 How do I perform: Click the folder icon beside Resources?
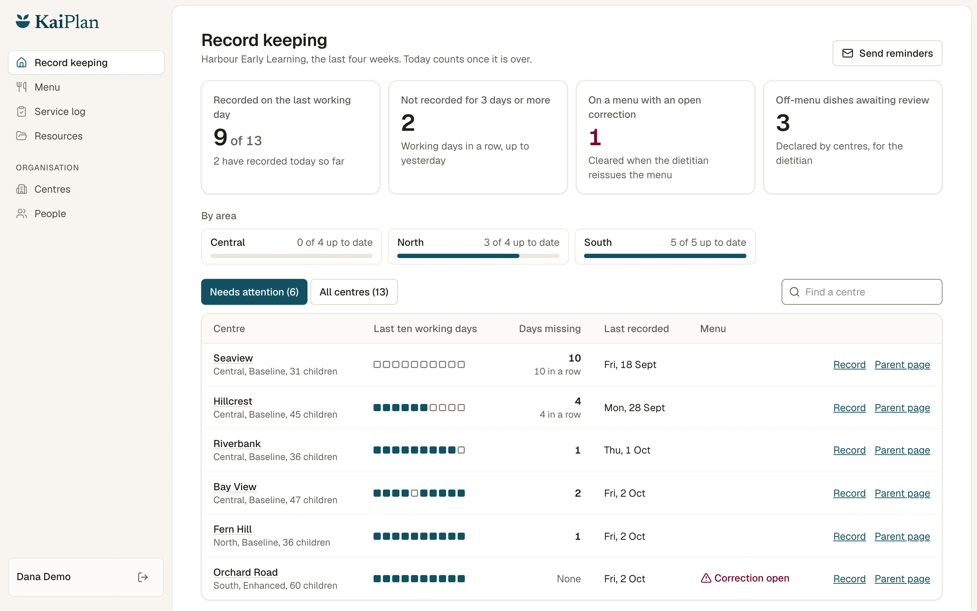click(22, 136)
